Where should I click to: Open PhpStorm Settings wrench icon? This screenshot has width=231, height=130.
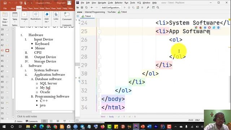click(x=148, y=8)
